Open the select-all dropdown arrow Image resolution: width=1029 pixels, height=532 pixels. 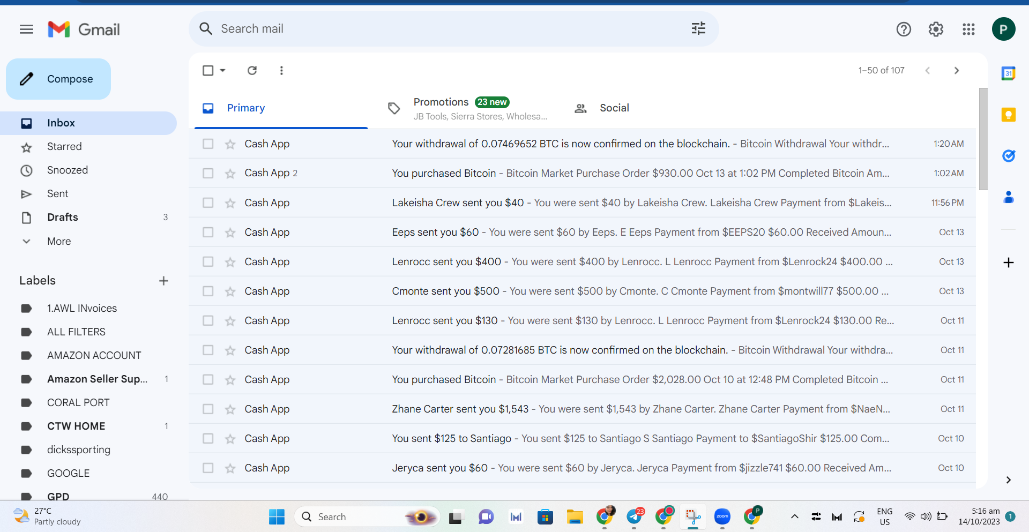tap(222, 70)
